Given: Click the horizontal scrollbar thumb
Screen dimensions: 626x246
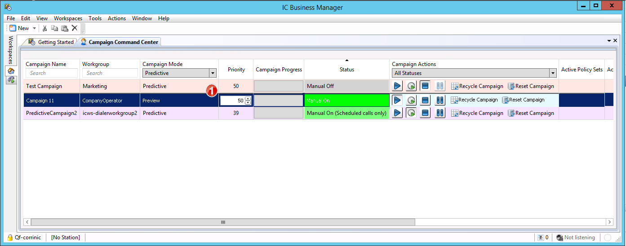Looking at the screenshot, I should click(222, 222).
